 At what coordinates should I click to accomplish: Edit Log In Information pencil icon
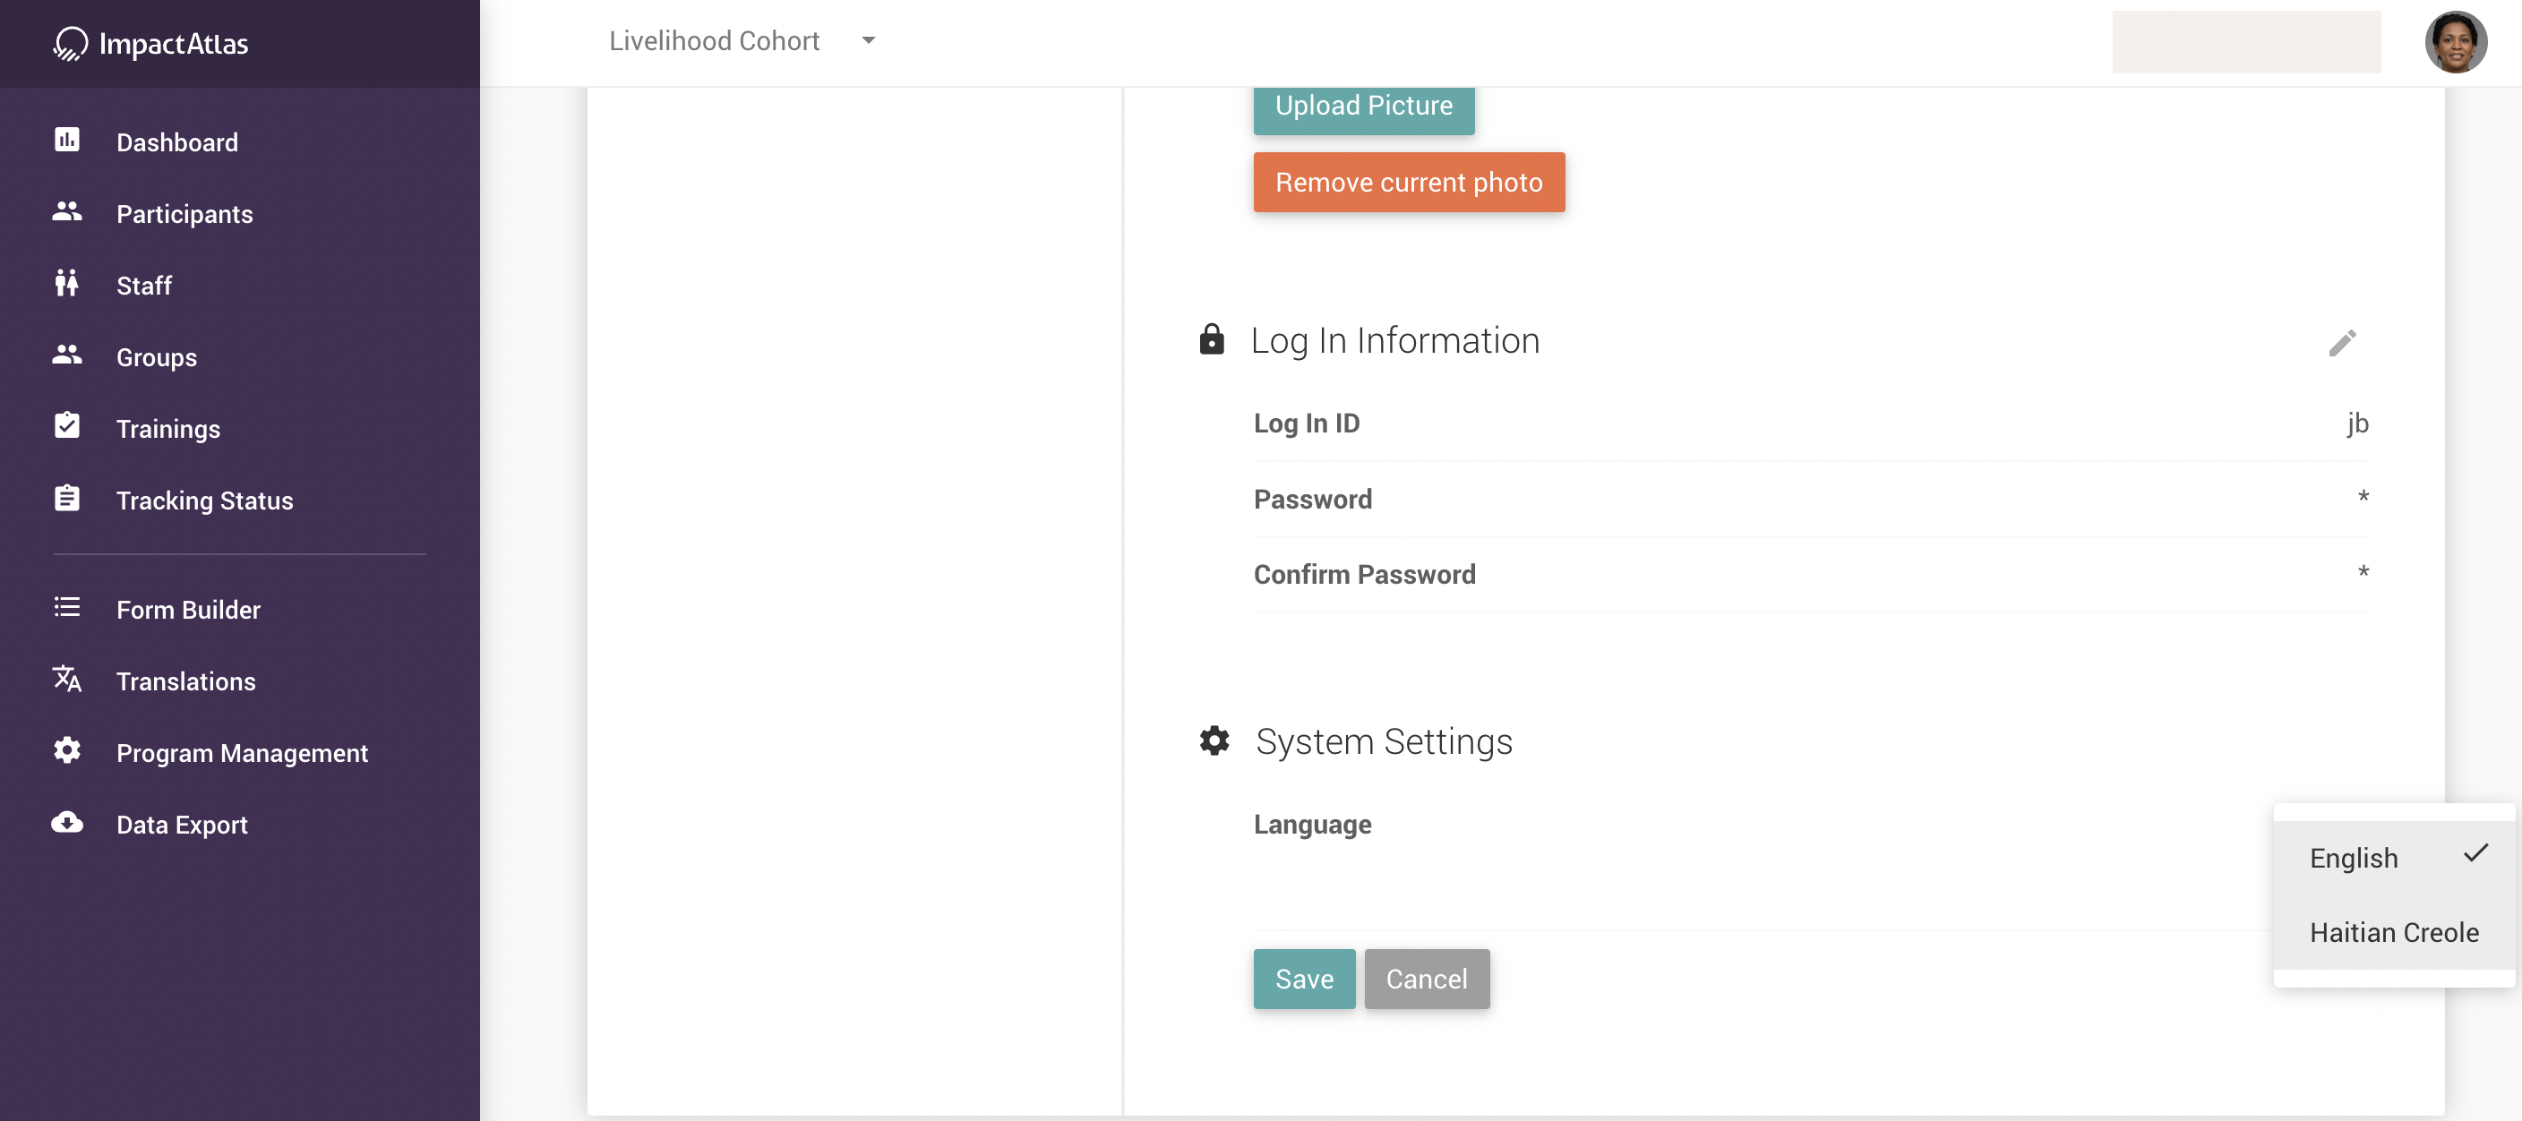pyautogui.click(x=2342, y=343)
